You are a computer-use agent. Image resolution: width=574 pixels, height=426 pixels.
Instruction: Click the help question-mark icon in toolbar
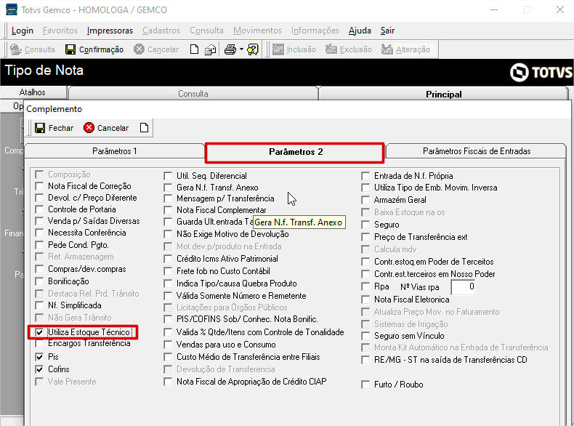click(253, 49)
